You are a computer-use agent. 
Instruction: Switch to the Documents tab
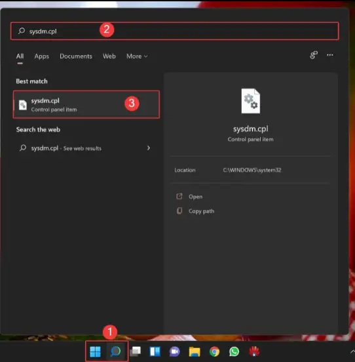click(x=76, y=56)
